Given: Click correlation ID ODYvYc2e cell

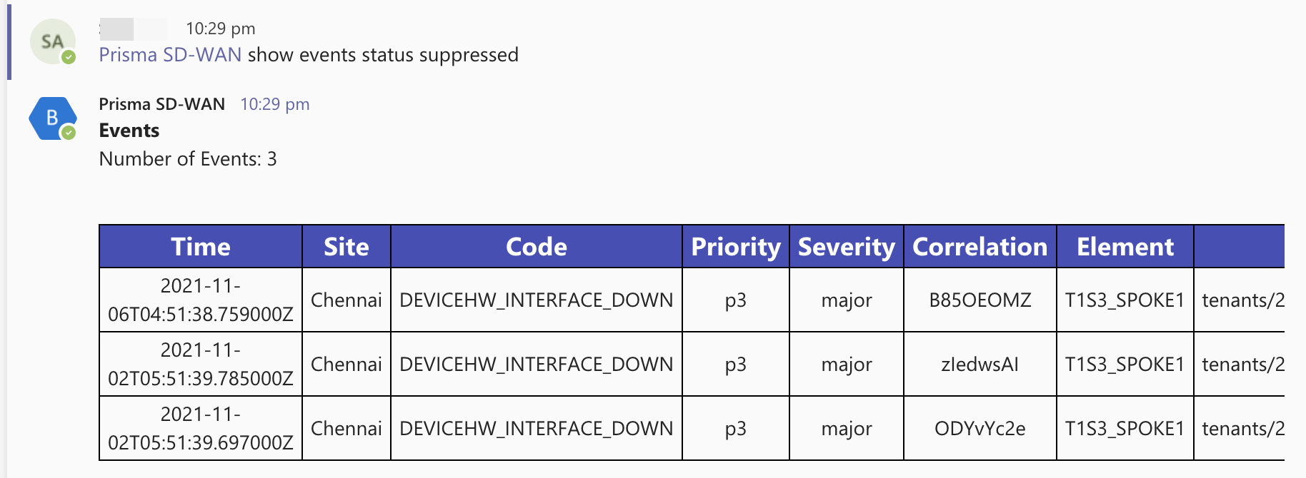Looking at the screenshot, I should tap(980, 429).
